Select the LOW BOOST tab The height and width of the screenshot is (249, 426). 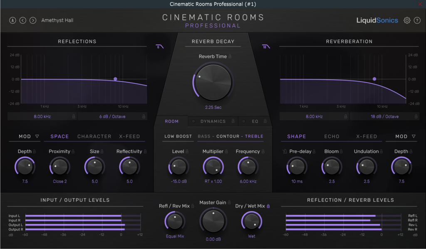(178, 136)
